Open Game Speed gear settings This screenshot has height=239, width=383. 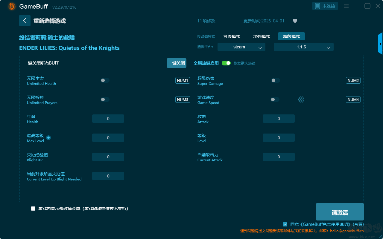[x=301, y=99]
